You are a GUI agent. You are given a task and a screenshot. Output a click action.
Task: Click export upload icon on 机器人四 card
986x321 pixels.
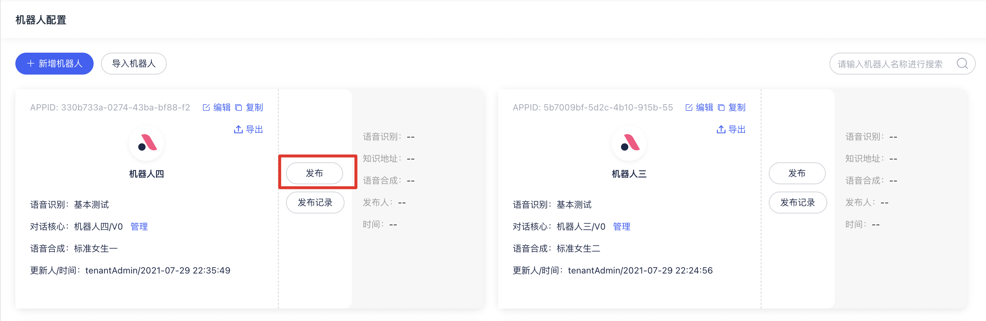[x=238, y=129]
